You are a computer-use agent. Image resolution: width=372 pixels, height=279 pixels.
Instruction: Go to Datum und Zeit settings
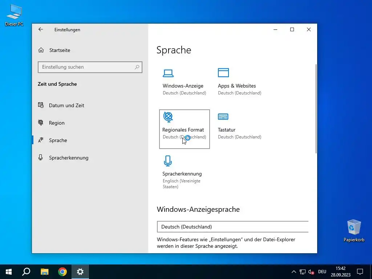click(x=66, y=105)
